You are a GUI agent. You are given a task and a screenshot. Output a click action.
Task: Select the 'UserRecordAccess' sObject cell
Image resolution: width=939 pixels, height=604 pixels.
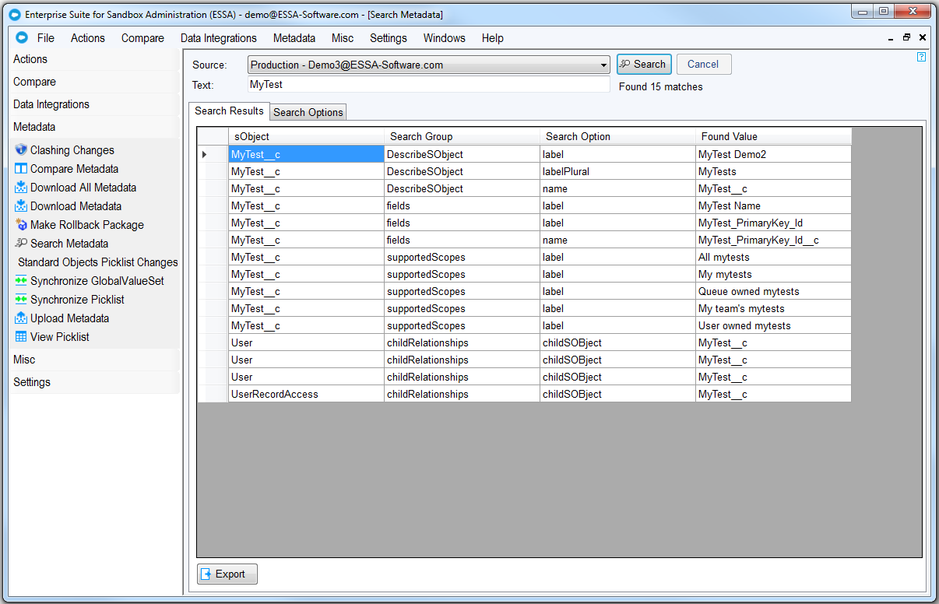click(306, 394)
